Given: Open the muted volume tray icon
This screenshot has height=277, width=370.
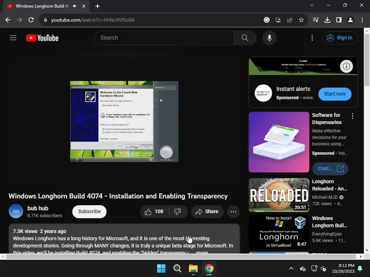Looking at the screenshot, I should pyautogui.click(x=323, y=268).
